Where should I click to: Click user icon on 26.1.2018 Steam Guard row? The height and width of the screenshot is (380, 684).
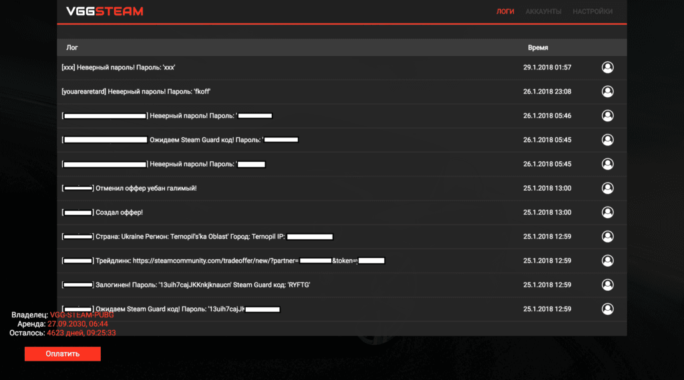[607, 140]
